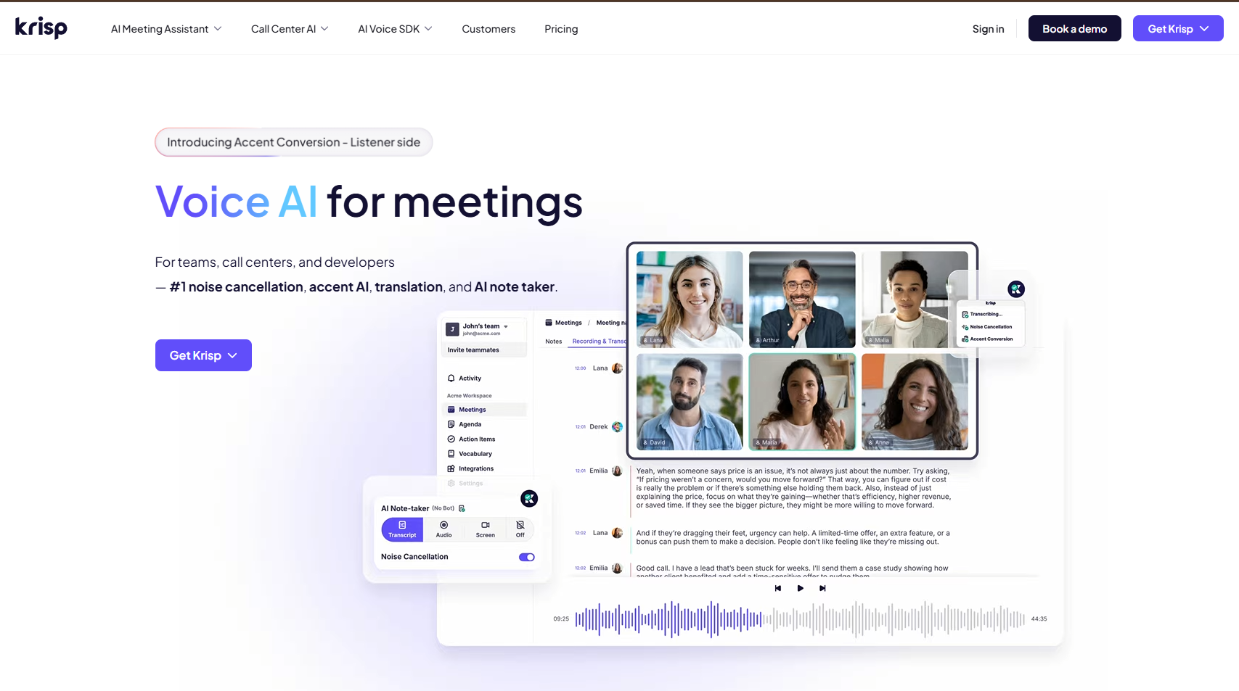Click the audio waveform timeline
1239x691 pixels.
pyautogui.click(x=799, y=619)
